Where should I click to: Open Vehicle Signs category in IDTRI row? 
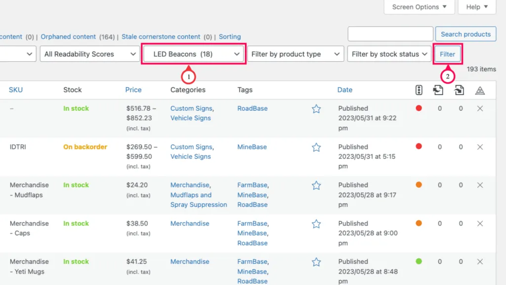coord(190,156)
